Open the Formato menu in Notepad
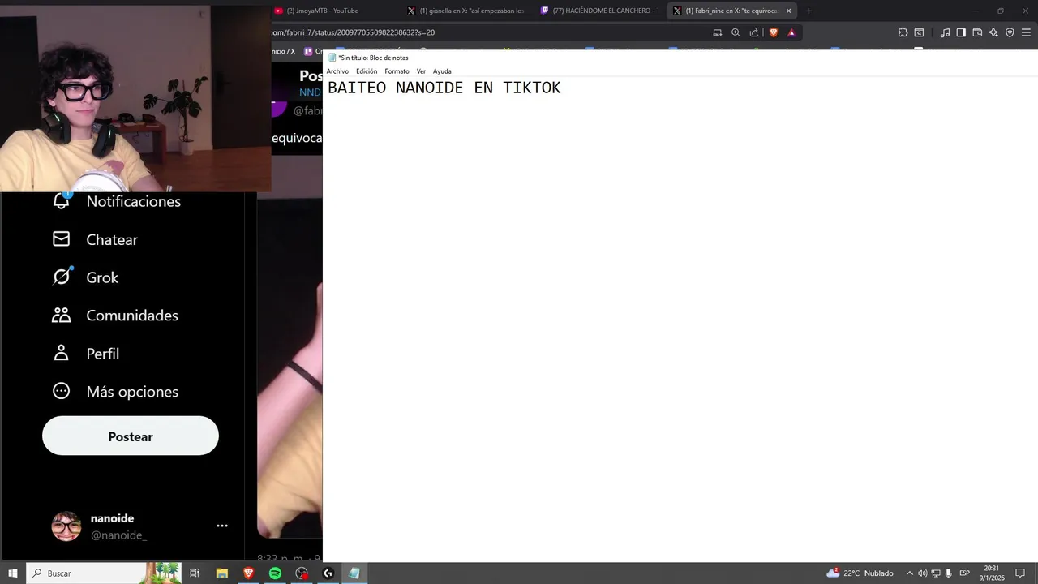 (397, 71)
